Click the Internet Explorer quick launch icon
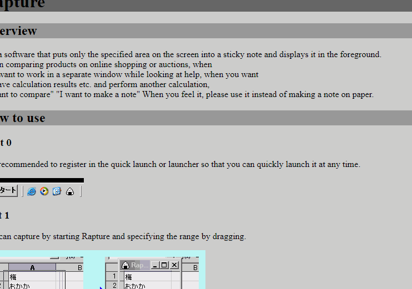This screenshot has height=289, width=412. pos(32,191)
